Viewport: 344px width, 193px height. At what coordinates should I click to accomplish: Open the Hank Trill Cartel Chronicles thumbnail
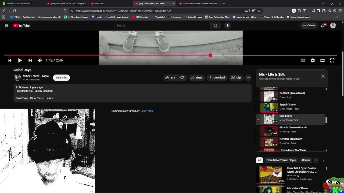click(271, 175)
